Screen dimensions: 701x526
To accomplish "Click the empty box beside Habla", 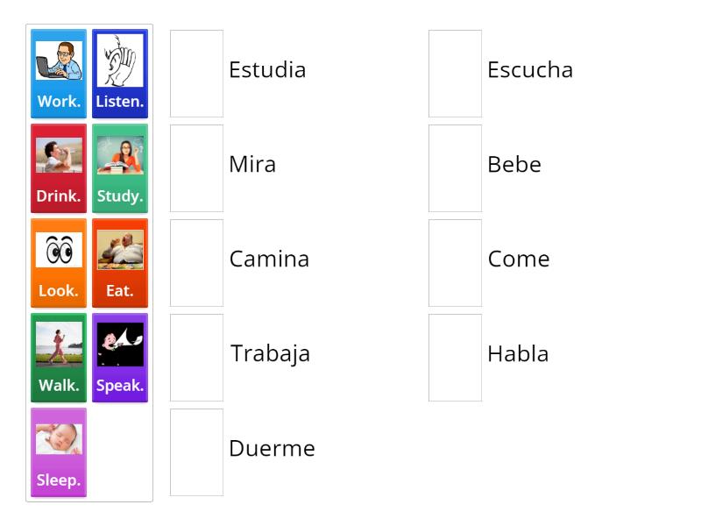I will coord(455,358).
